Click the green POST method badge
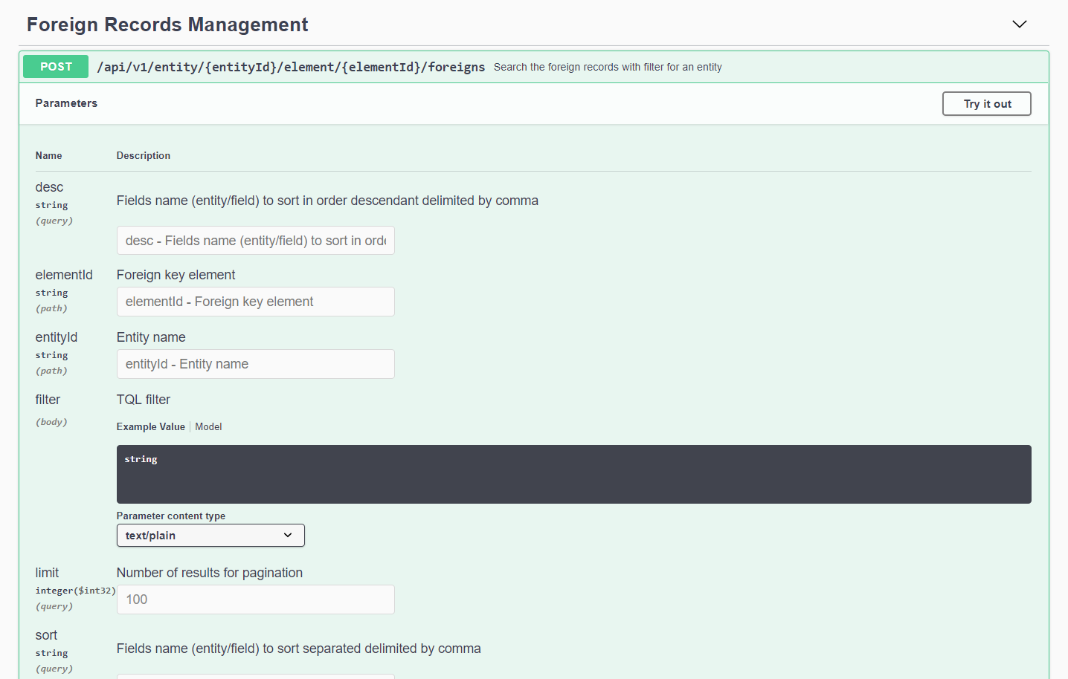This screenshot has width=1068, height=679. point(56,67)
